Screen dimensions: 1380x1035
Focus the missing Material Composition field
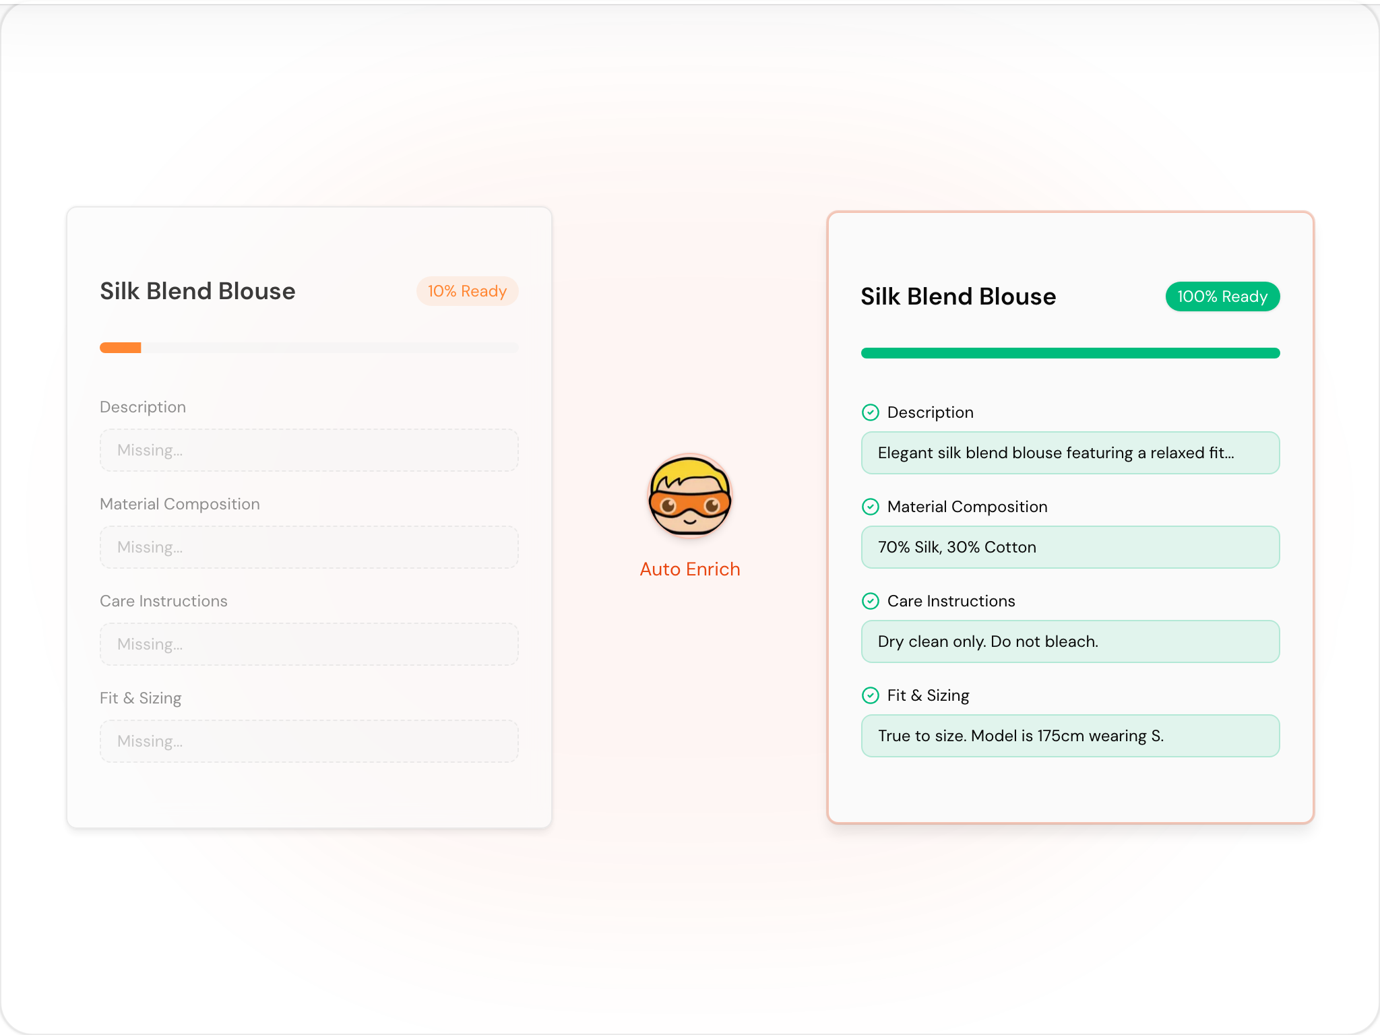(x=309, y=547)
